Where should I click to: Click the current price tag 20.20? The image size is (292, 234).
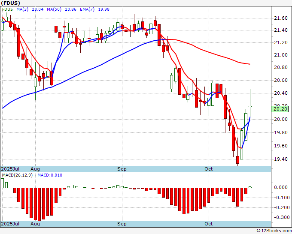pyautogui.click(x=280, y=109)
